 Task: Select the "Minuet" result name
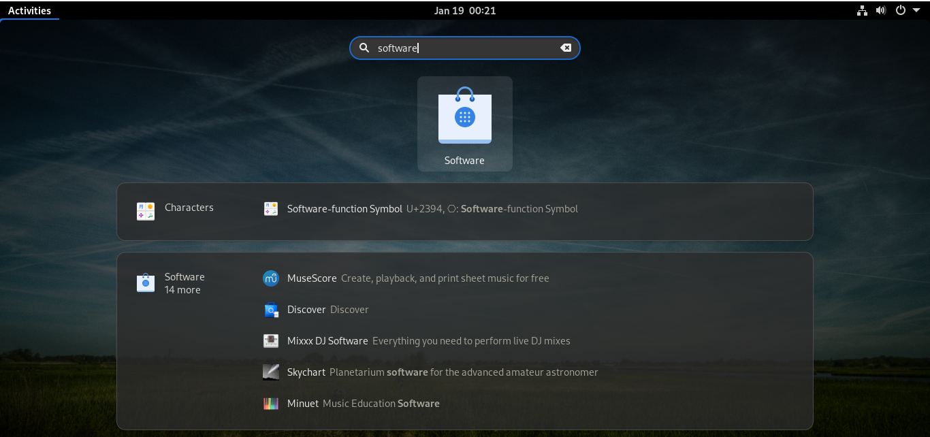pos(303,404)
